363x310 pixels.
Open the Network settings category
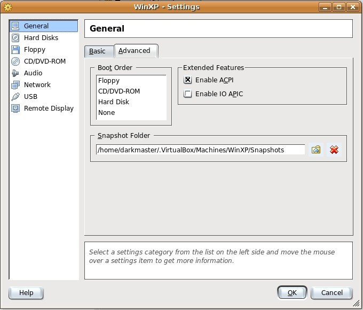[x=44, y=85]
